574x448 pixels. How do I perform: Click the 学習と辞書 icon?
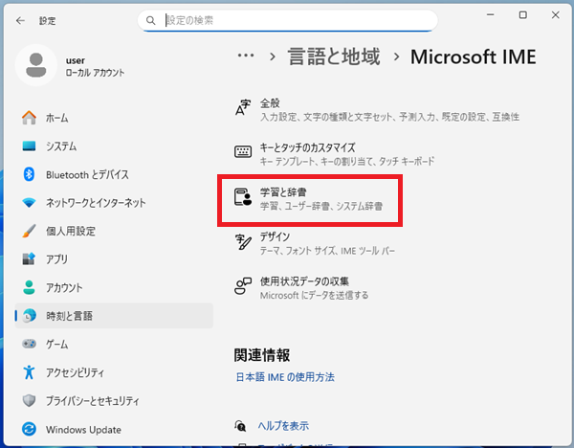point(243,198)
